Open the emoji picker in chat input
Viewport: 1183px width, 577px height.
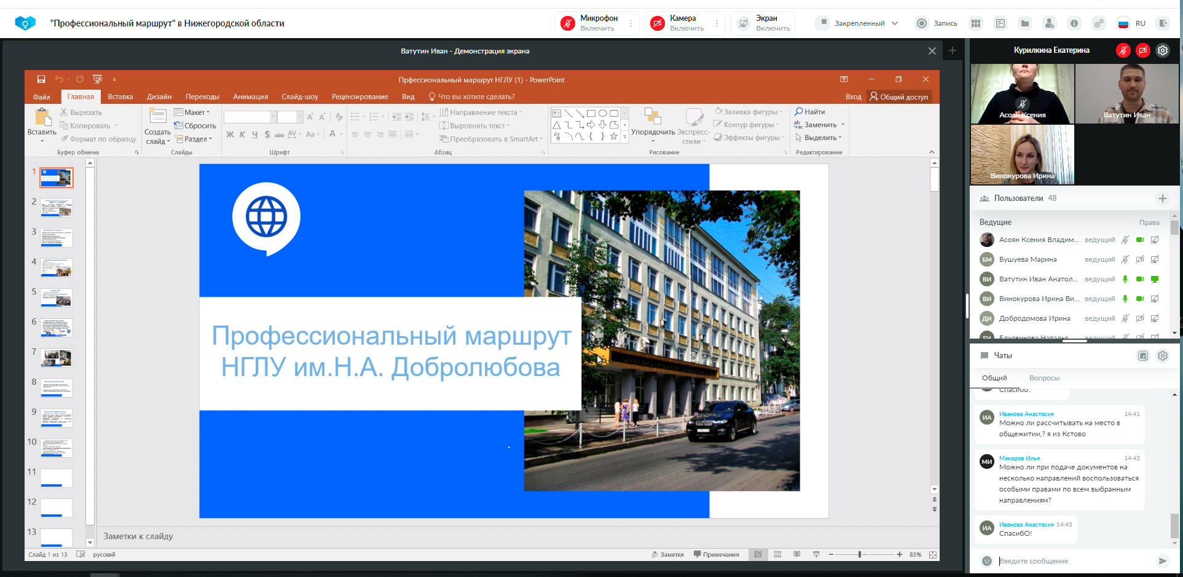coord(987,560)
